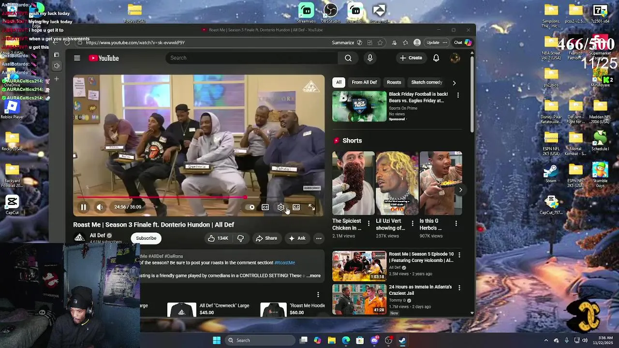Click the red video progress bar
Screen dimensions: 619x348
coord(162,197)
